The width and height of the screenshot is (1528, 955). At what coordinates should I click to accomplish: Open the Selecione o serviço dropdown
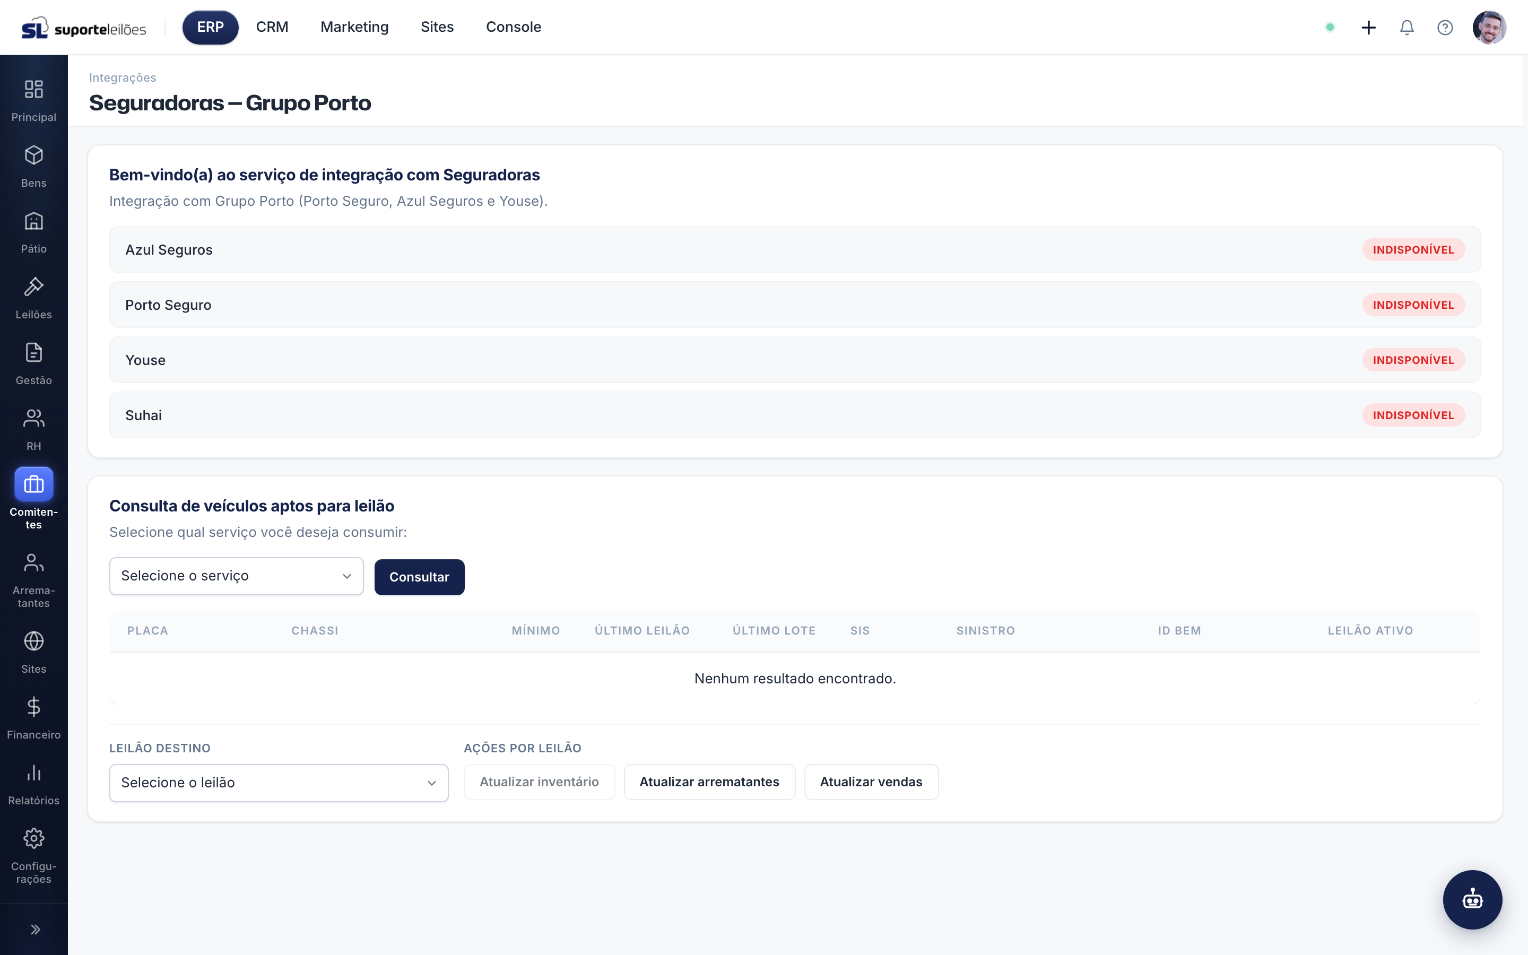click(236, 576)
